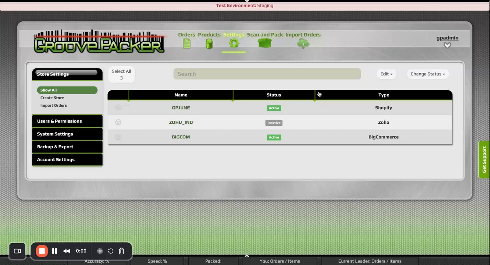Expand Users & Permissions section
Image resolution: width=490 pixels, height=265 pixels.
click(x=67, y=121)
